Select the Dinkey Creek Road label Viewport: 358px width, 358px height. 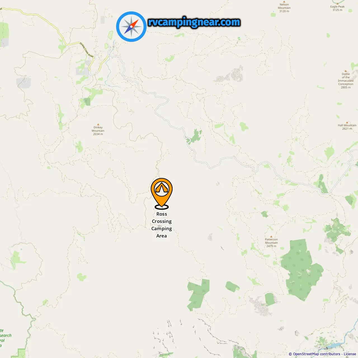click(86, 50)
